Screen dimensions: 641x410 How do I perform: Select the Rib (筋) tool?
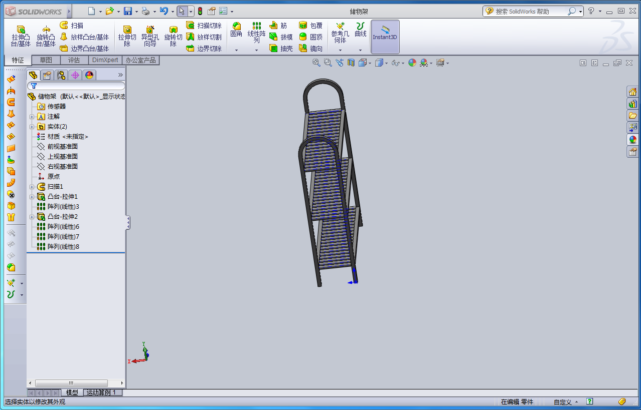[278, 25]
